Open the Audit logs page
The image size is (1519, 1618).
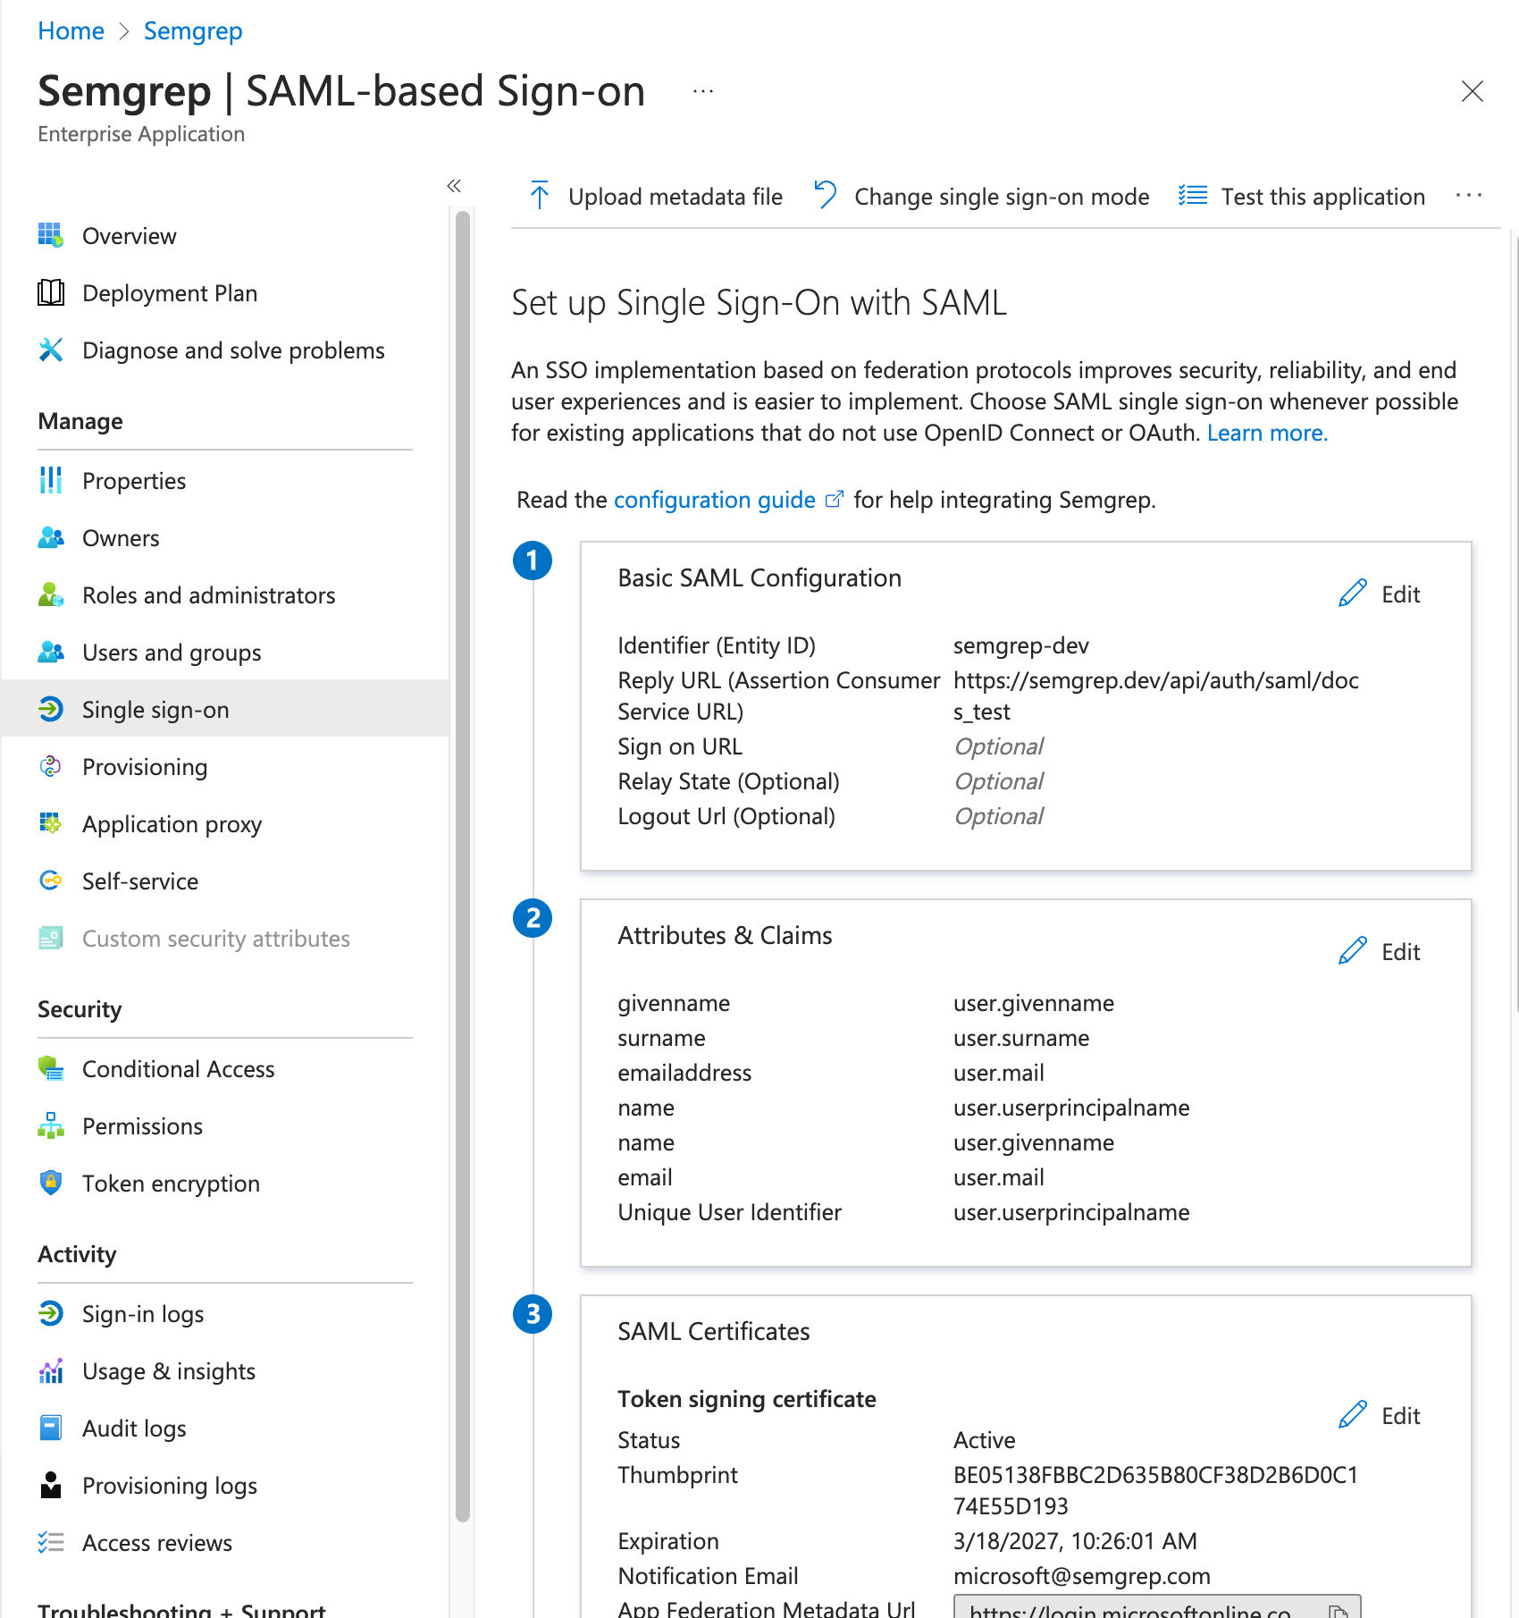coord(134,1428)
